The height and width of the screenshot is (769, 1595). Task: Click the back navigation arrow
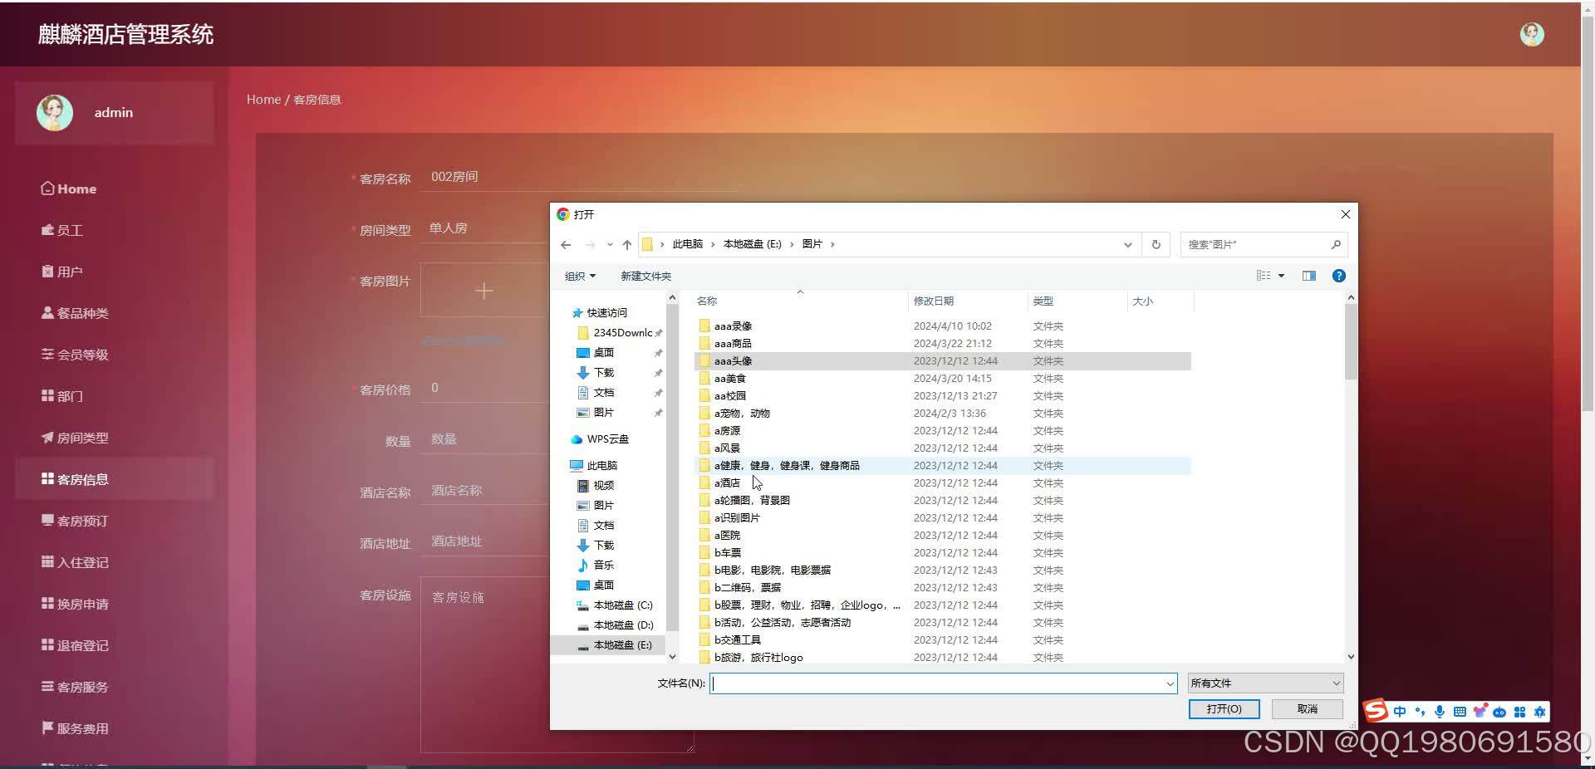[566, 244]
